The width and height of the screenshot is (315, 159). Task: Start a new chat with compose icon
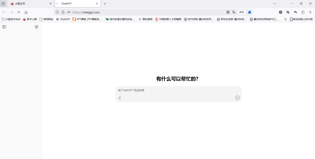click(x=37, y=27)
